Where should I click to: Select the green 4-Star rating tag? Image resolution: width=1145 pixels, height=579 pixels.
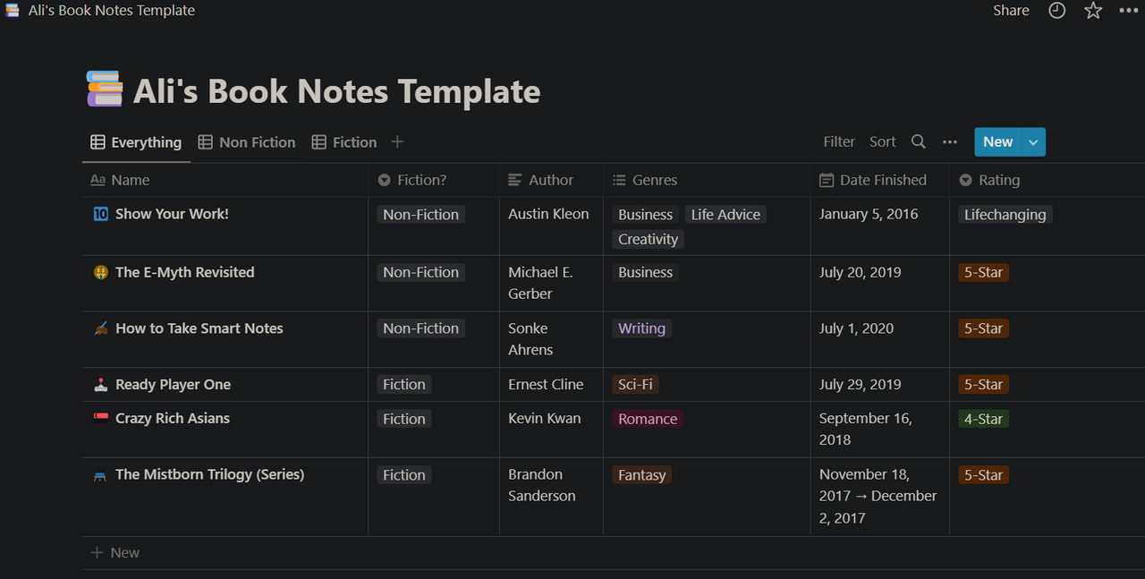(x=983, y=419)
